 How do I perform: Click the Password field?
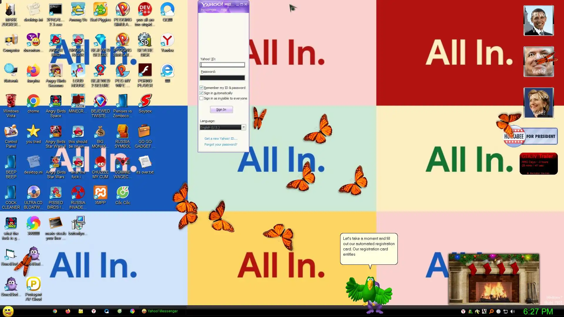222,78
